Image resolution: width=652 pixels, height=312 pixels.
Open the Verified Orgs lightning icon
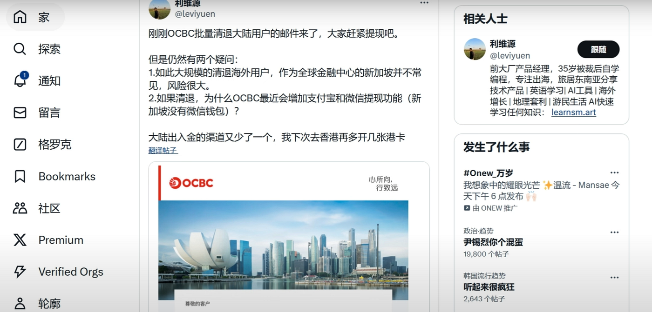click(x=20, y=272)
